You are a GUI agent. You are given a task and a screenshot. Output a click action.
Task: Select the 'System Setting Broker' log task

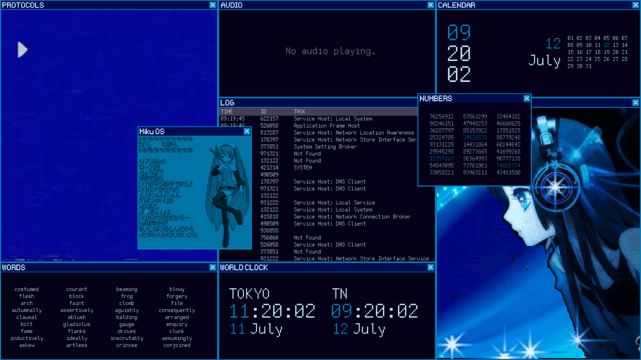coord(325,147)
